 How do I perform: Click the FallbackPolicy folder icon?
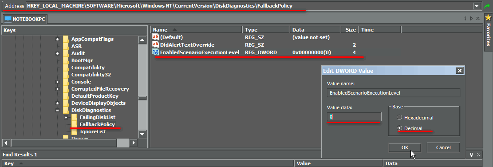click(x=74, y=124)
